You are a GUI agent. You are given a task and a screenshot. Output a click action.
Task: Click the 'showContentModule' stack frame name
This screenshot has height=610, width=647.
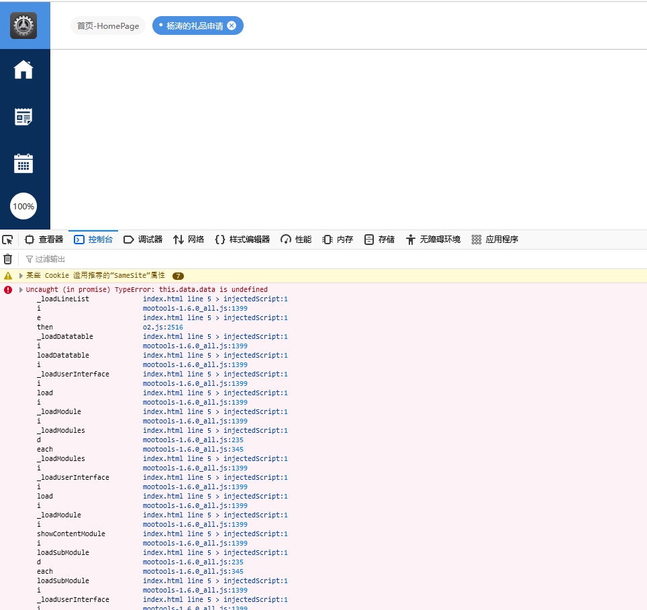pyautogui.click(x=71, y=533)
